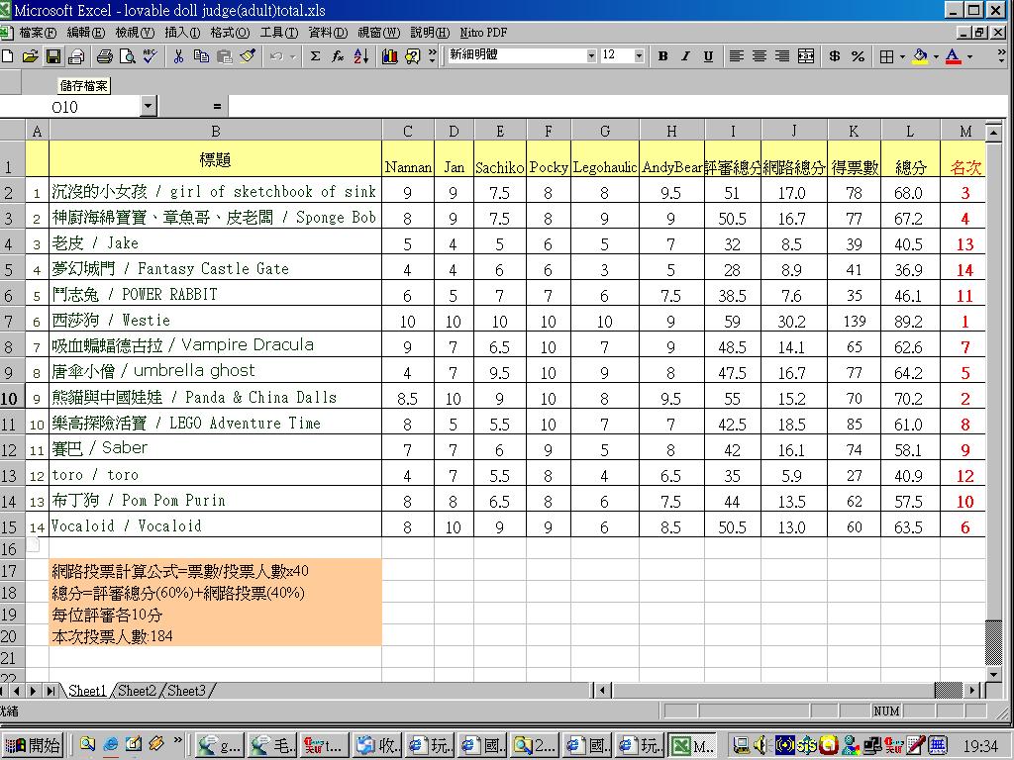Screen dimensions: 1014x760
Task: Select the column L header
Action: (910, 132)
